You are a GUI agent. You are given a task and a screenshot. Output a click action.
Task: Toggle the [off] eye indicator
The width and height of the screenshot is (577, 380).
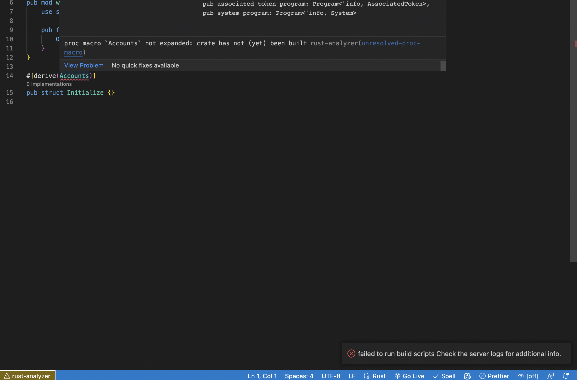pyautogui.click(x=528, y=376)
